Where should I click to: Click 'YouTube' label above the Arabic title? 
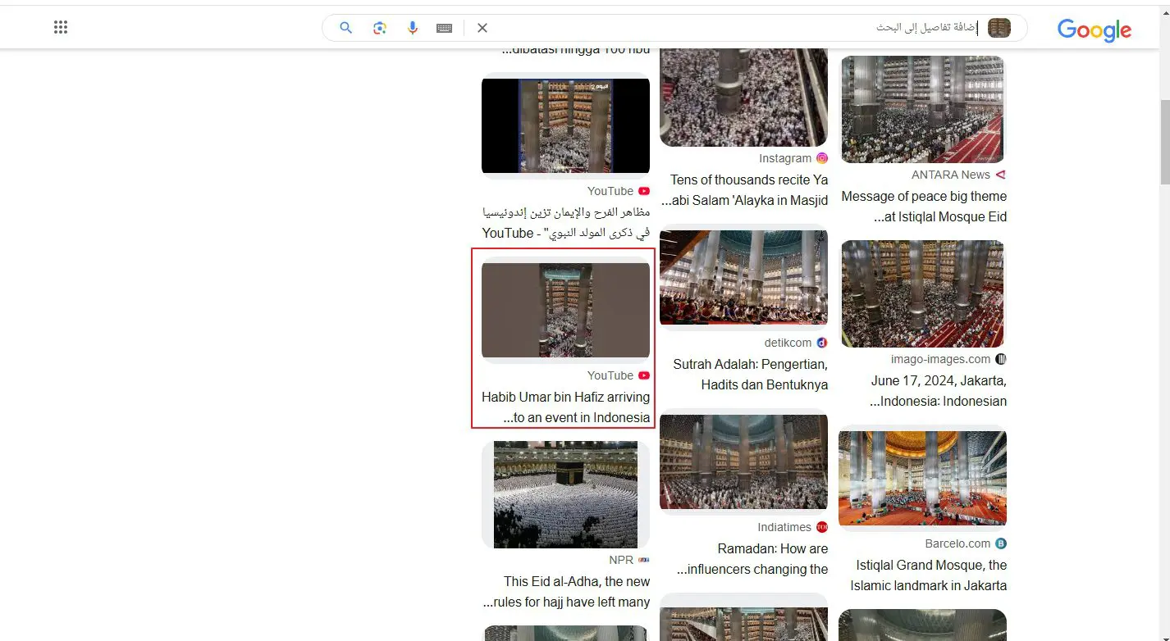tap(610, 191)
